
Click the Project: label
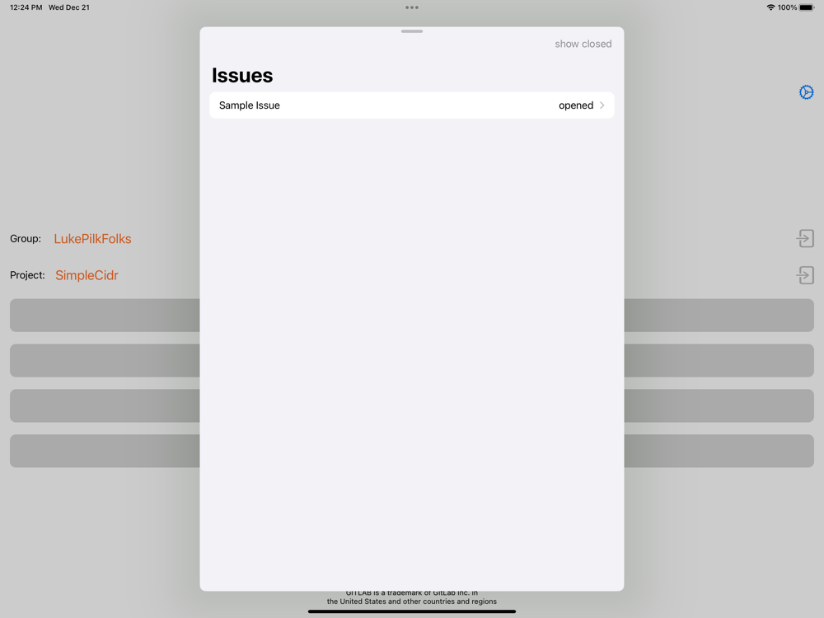(x=27, y=275)
